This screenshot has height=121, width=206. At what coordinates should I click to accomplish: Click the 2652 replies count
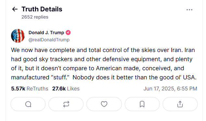click(x=35, y=17)
